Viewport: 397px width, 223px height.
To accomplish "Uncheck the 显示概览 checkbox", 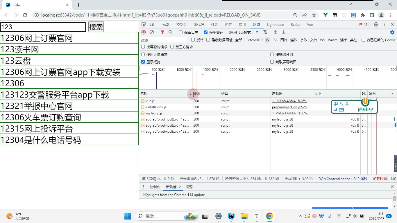I will [143, 62].
